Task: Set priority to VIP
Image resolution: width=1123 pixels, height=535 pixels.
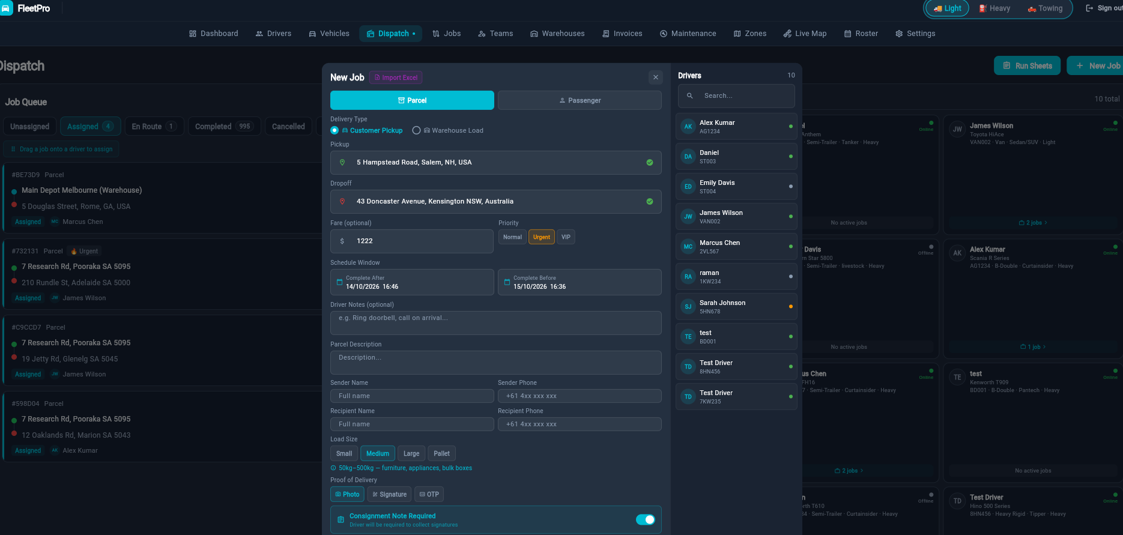Action: pos(566,237)
